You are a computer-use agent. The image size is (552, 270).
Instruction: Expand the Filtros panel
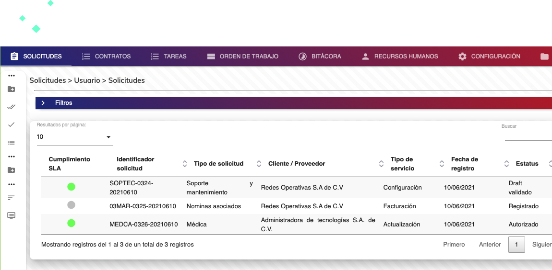(x=43, y=103)
